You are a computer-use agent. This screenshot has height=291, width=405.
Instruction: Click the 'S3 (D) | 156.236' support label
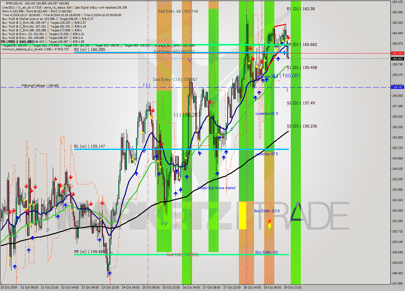(x=302, y=126)
